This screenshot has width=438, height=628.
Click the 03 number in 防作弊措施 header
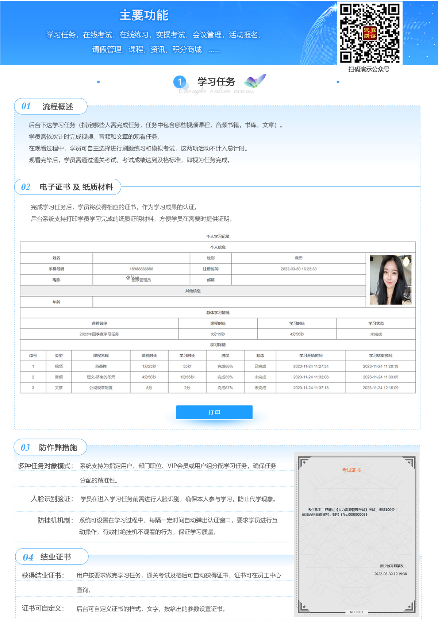(25, 448)
